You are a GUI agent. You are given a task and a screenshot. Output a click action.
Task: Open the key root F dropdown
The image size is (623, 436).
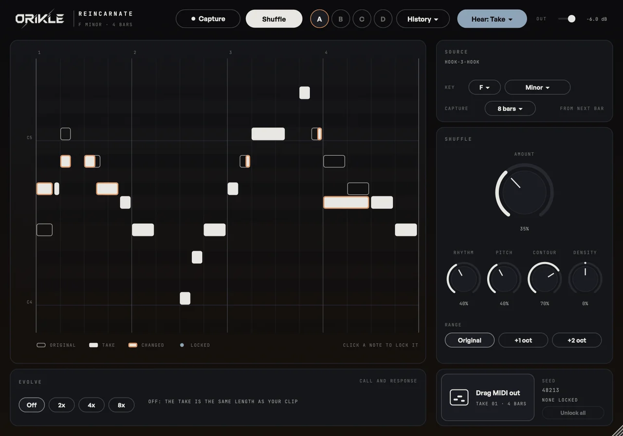pos(485,87)
